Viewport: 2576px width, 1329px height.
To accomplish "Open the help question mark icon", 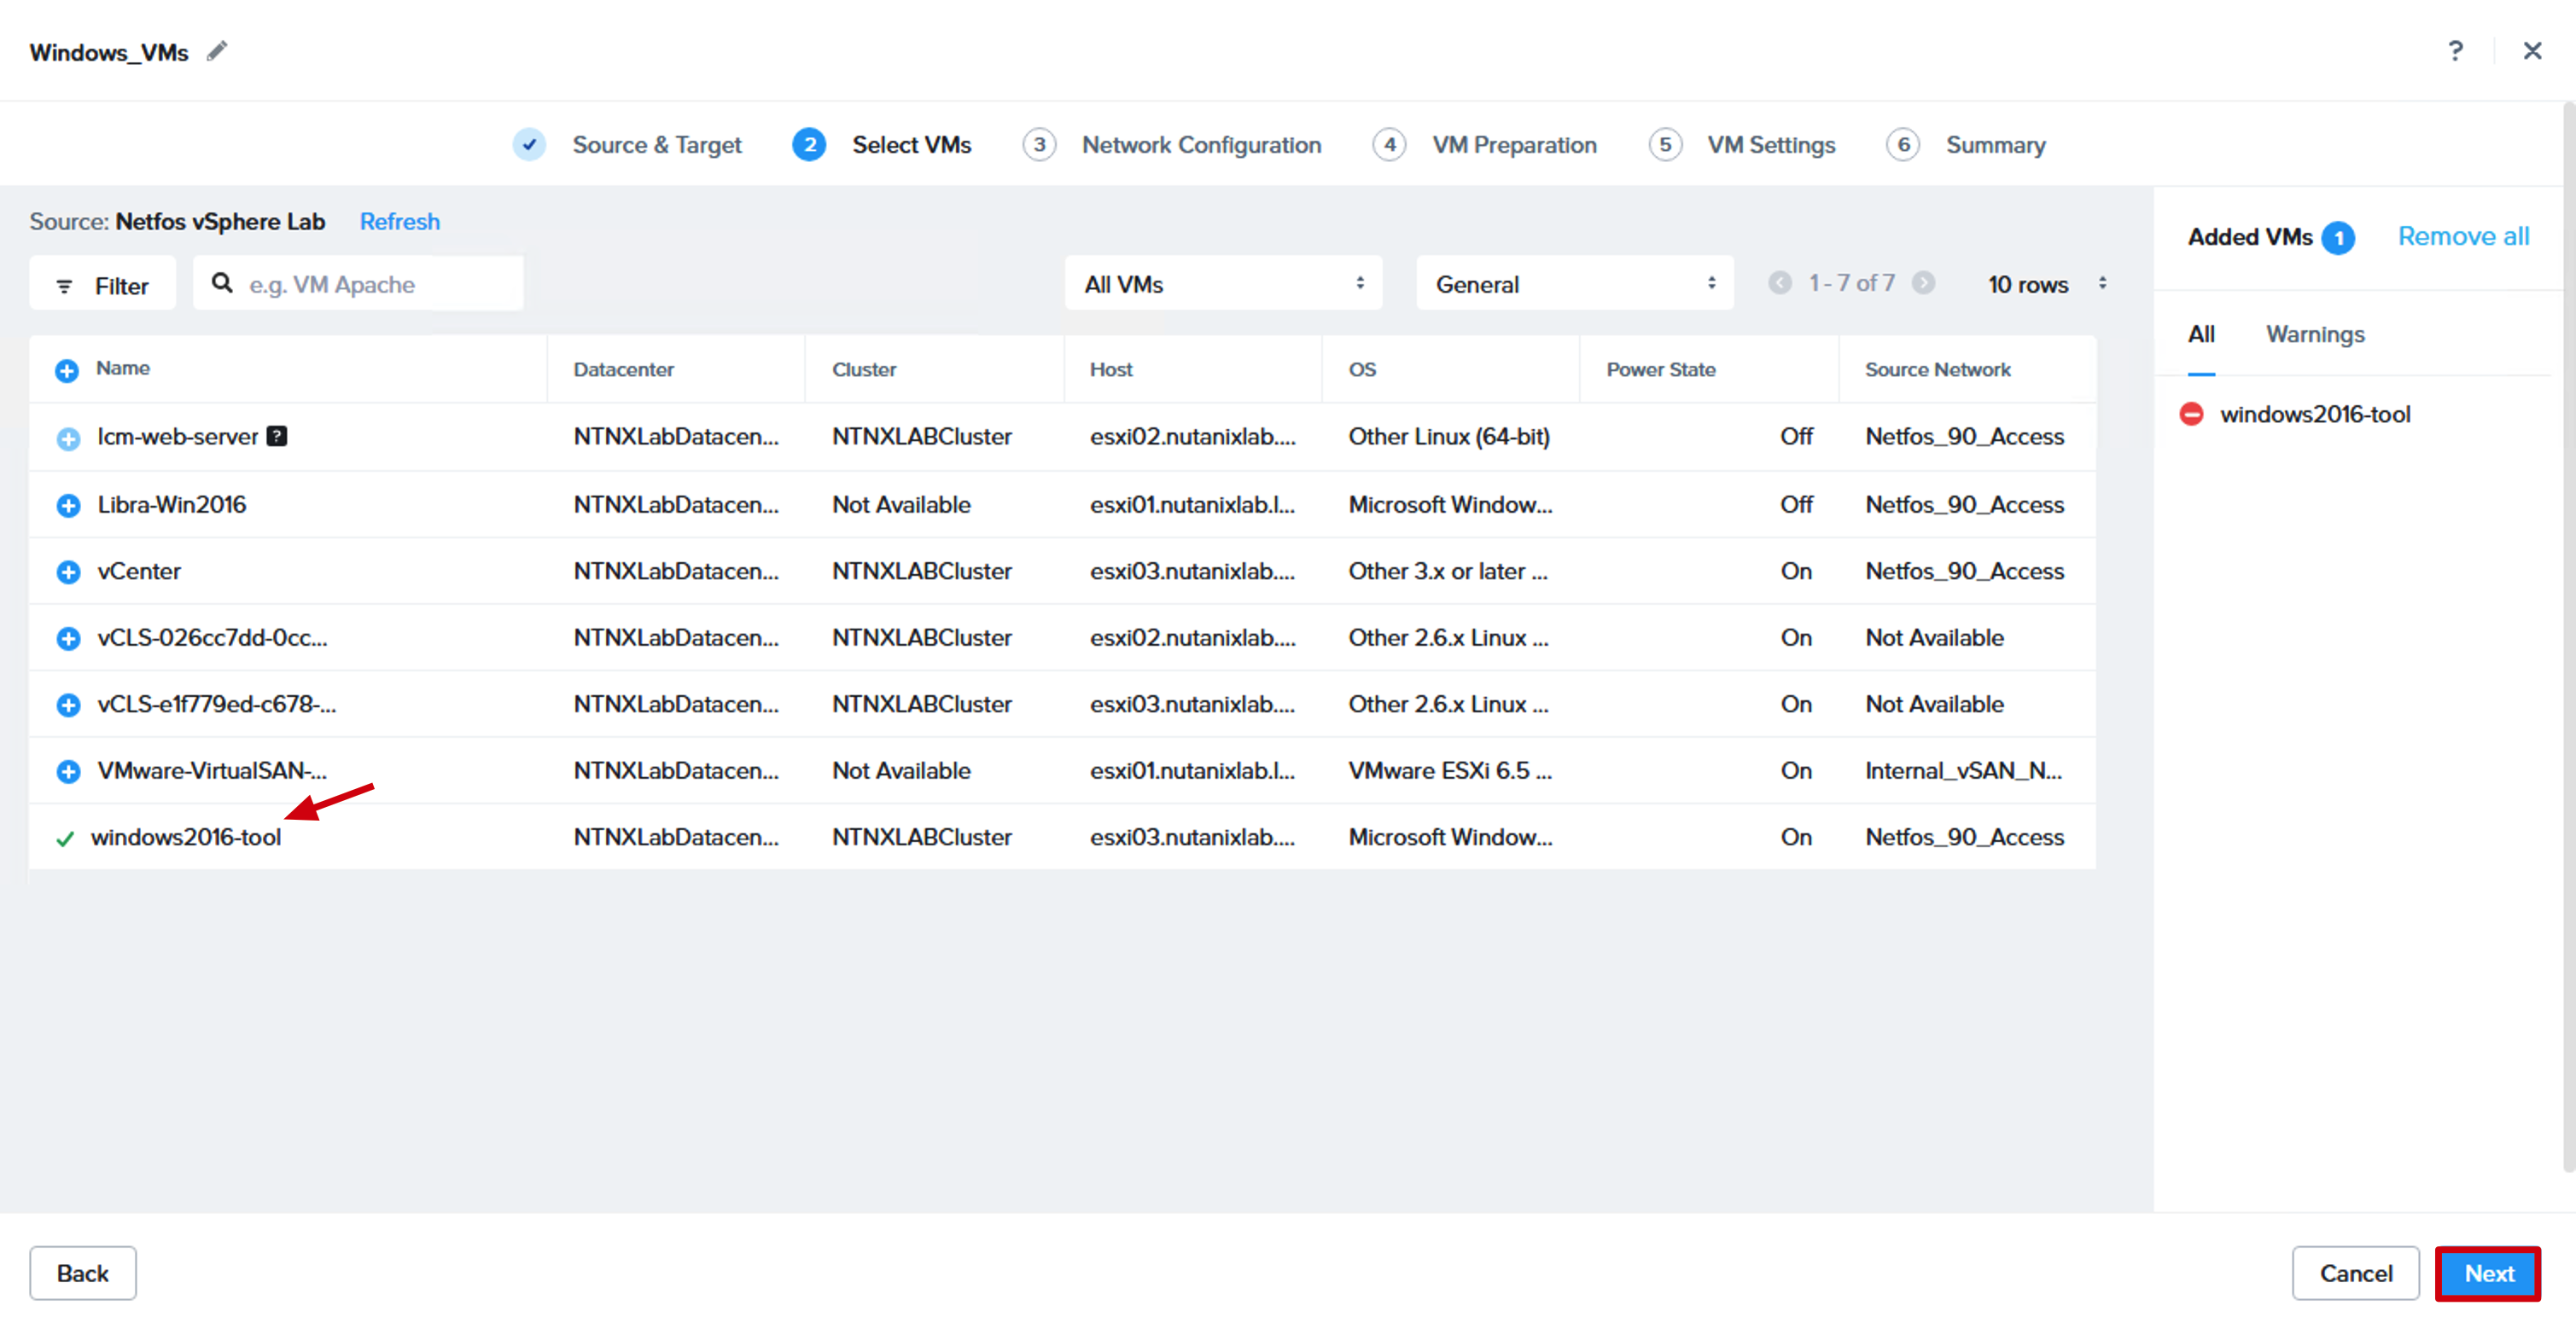I will point(2455,51).
